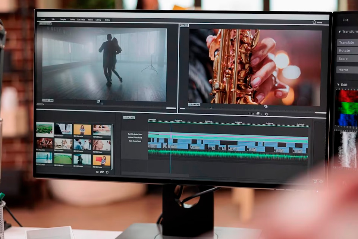The width and height of the screenshot is (358, 239).
Task: Click the right scrub handle under the saxophone preview
Action: click(x=321, y=113)
